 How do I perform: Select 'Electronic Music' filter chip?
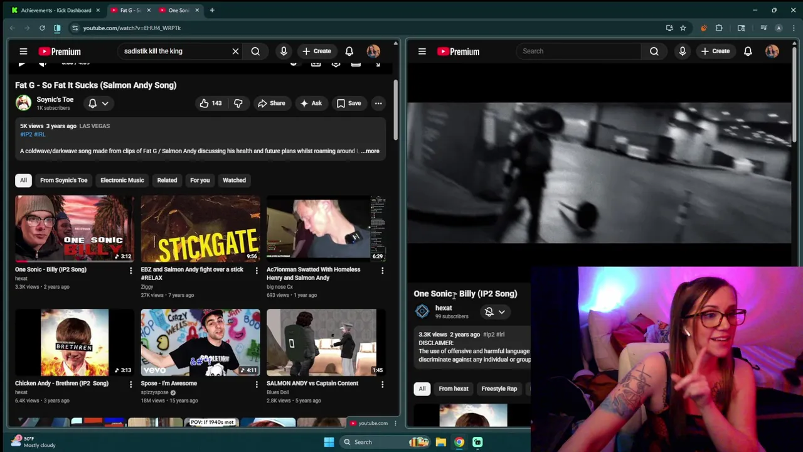[x=122, y=180]
